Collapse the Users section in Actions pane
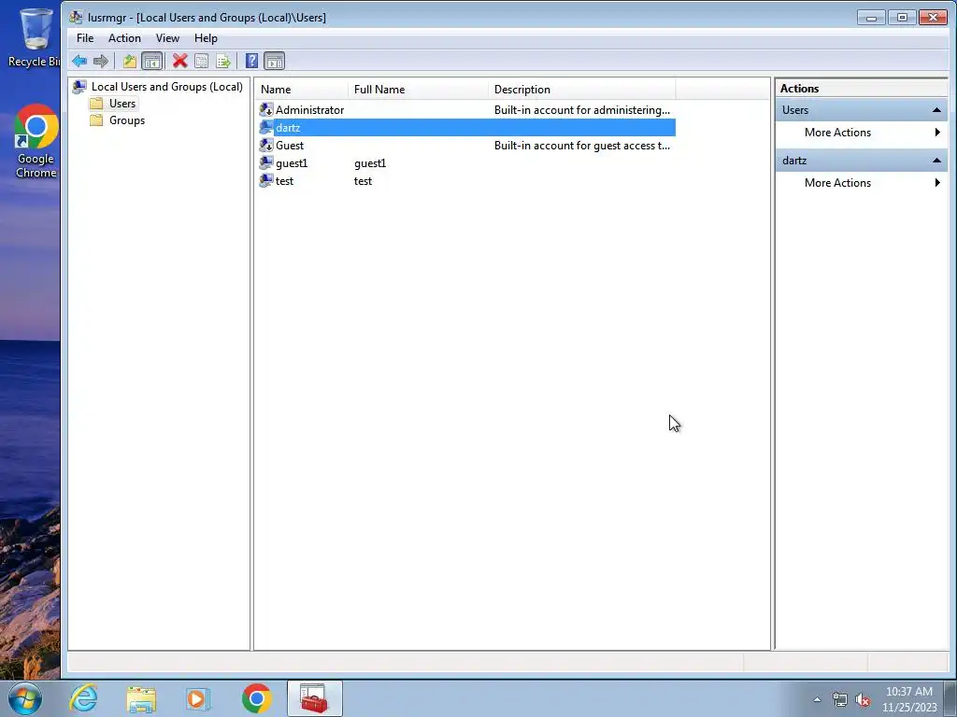Screen dimensions: 957x717 pos(936,110)
